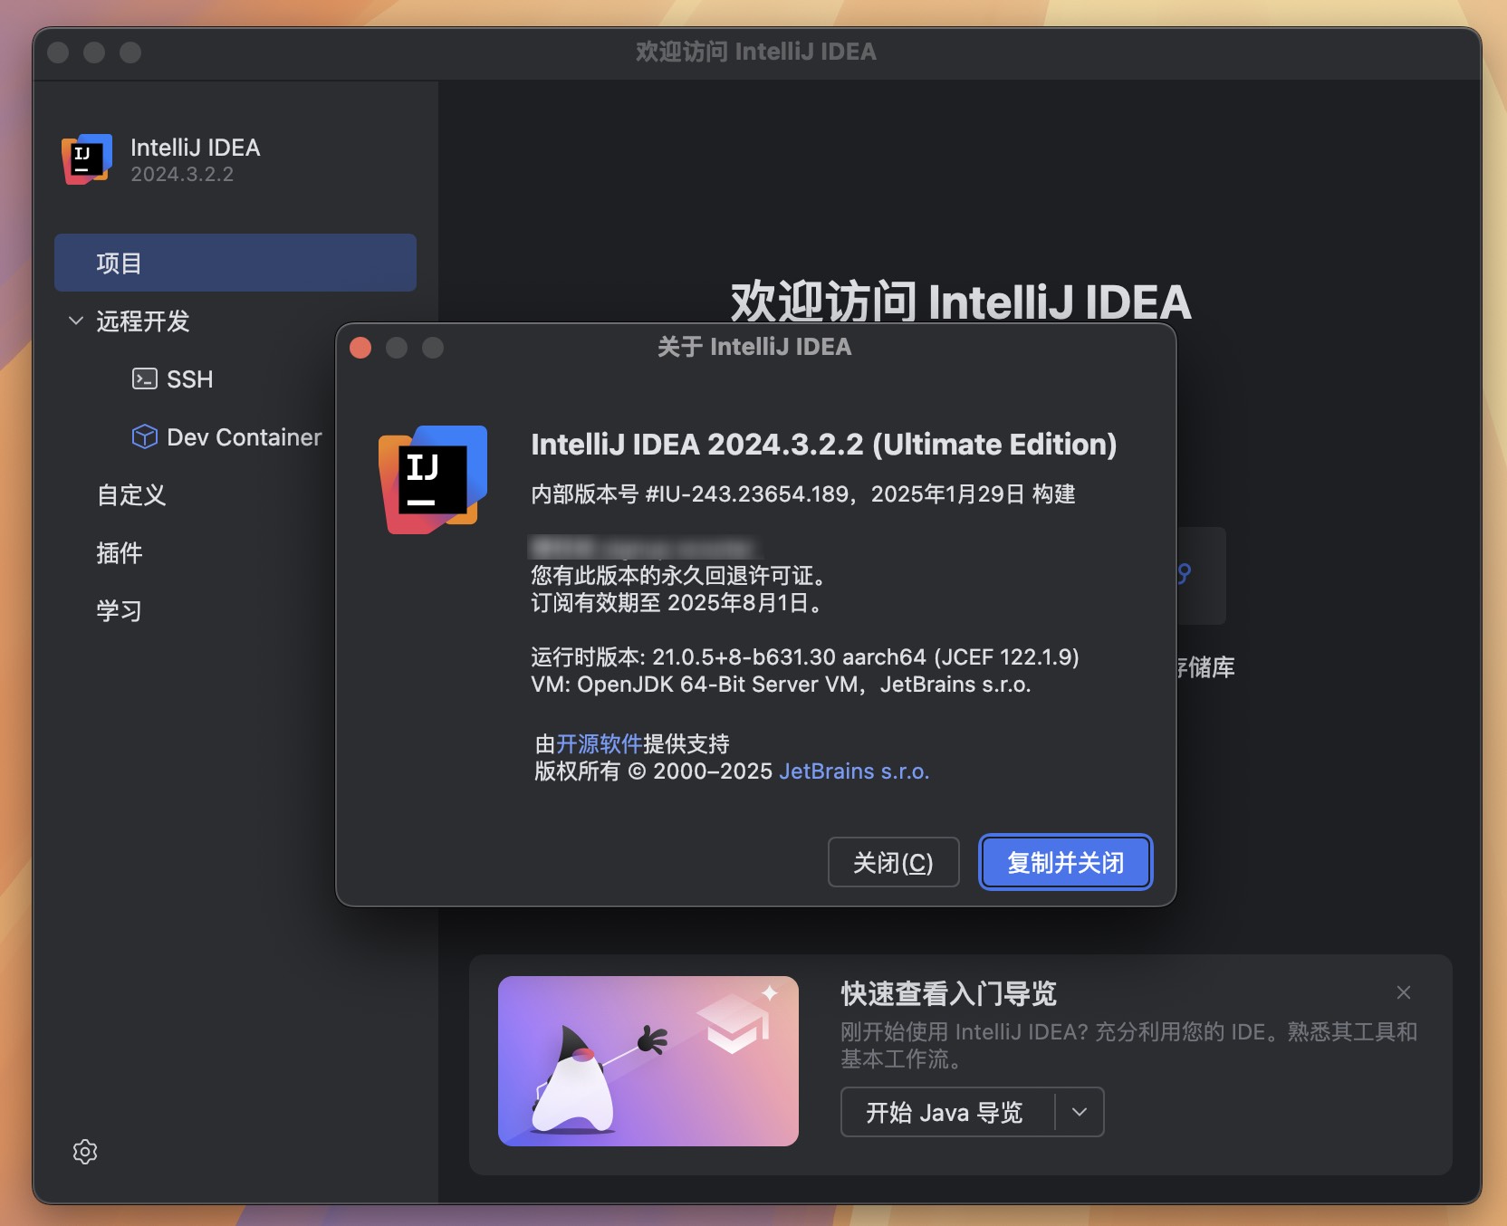Click the 订阅有效期至 2025年8月1日 text
This screenshot has width=1507, height=1226.
(677, 603)
